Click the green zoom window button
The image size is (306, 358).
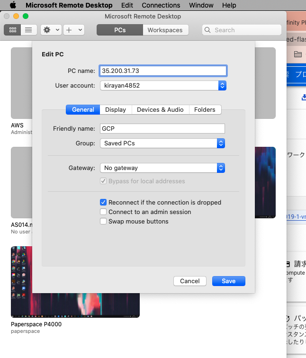tap(26, 16)
